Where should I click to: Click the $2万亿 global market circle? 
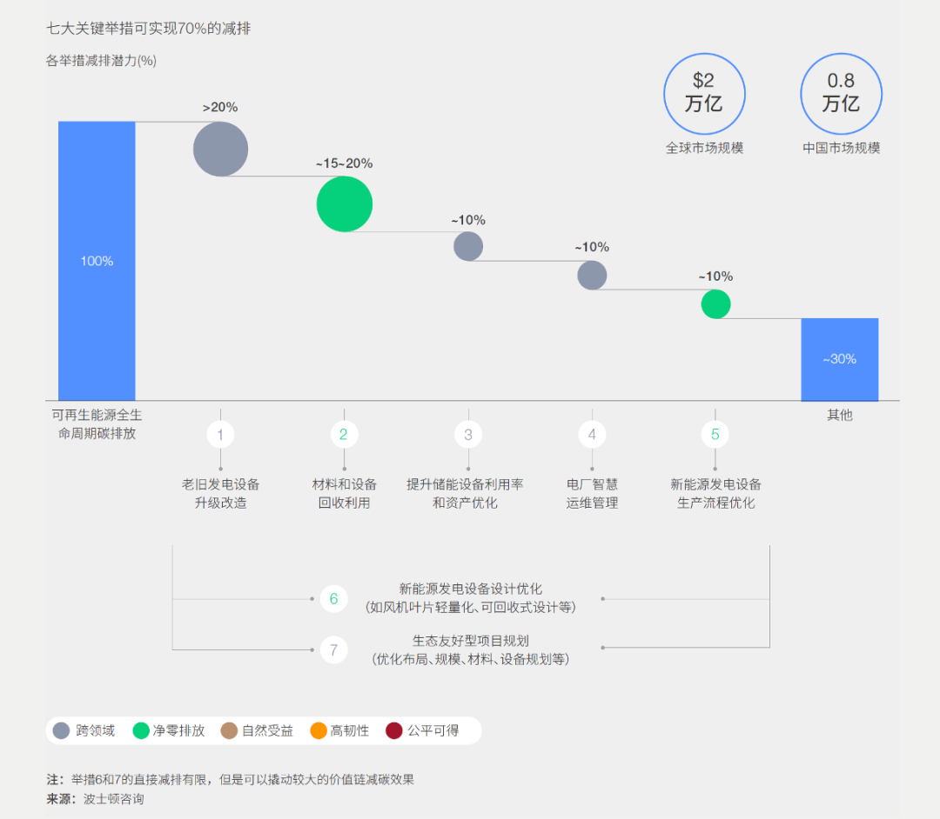pyautogui.click(x=704, y=94)
